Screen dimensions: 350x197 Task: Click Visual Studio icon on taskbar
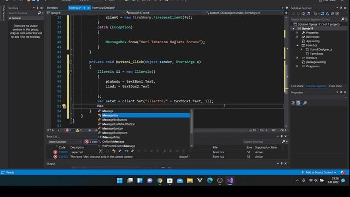[230, 181]
